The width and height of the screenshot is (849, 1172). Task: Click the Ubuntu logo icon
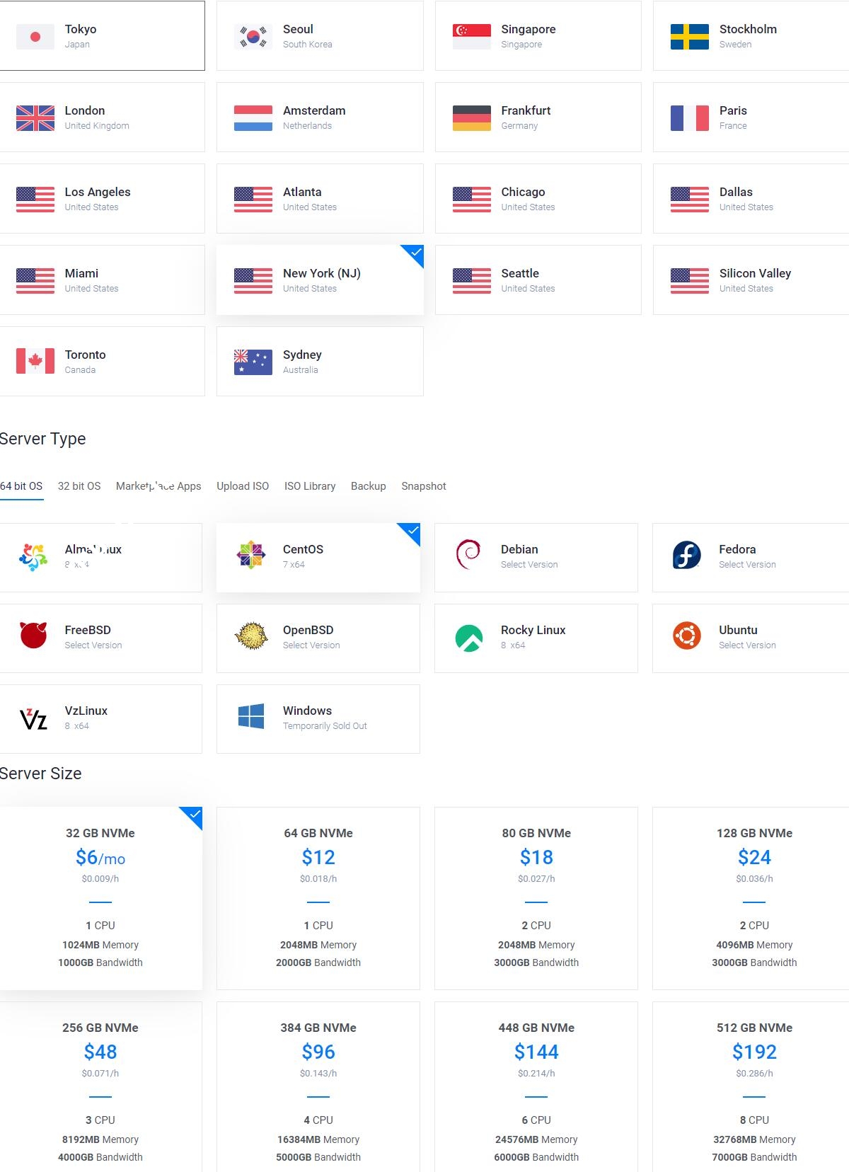click(687, 636)
